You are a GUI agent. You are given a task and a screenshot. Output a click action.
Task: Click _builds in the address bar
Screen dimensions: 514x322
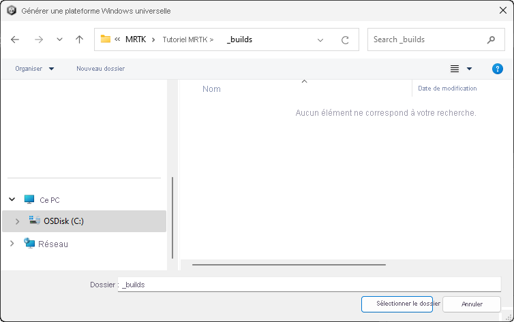240,39
